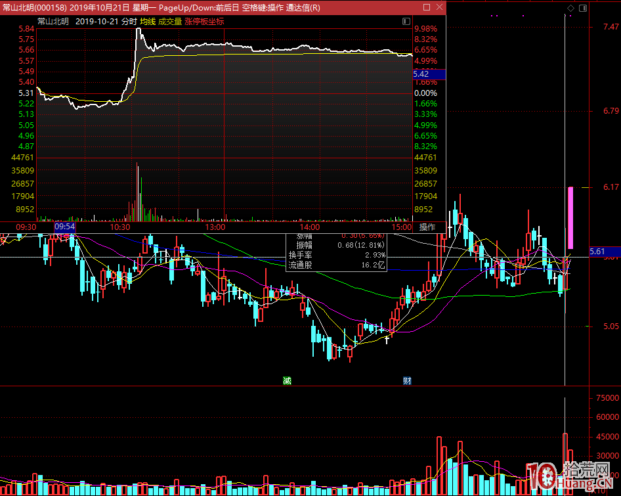Click the 常山北明 stock name in header
The image size is (621, 496).
(53, 22)
